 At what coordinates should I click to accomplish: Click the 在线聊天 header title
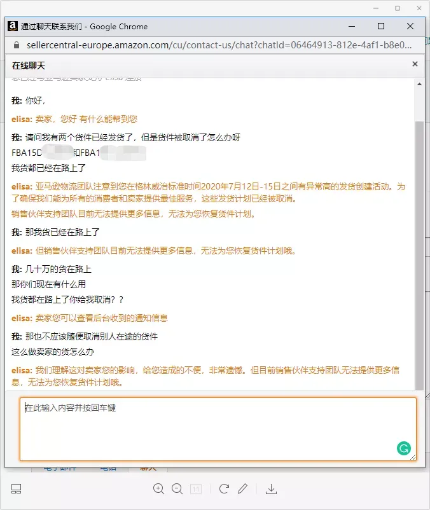click(29, 65)
